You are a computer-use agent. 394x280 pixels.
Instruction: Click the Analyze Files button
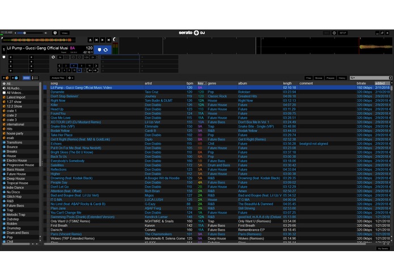[58, 78]
